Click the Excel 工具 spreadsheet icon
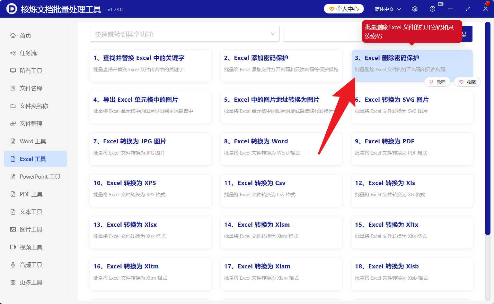 [13, 159]
